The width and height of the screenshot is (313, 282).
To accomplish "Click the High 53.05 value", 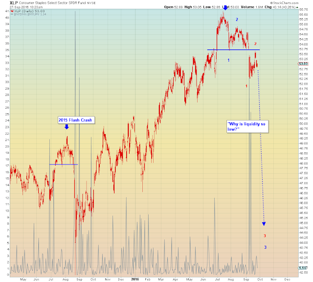I will pos(193,7).
